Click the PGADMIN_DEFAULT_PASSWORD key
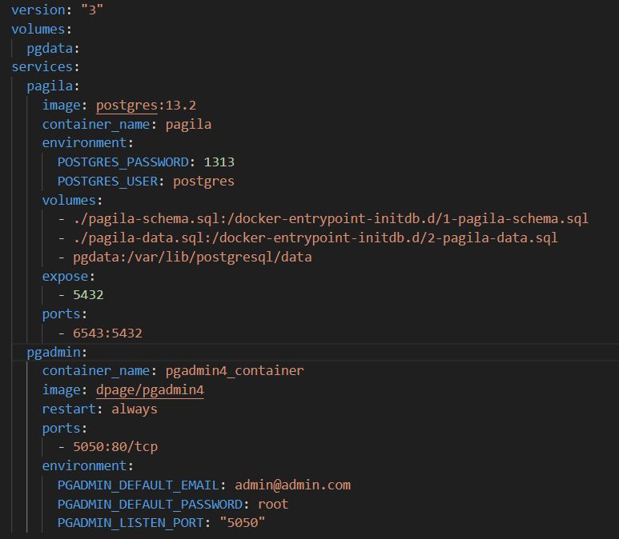 pos(150,505)
